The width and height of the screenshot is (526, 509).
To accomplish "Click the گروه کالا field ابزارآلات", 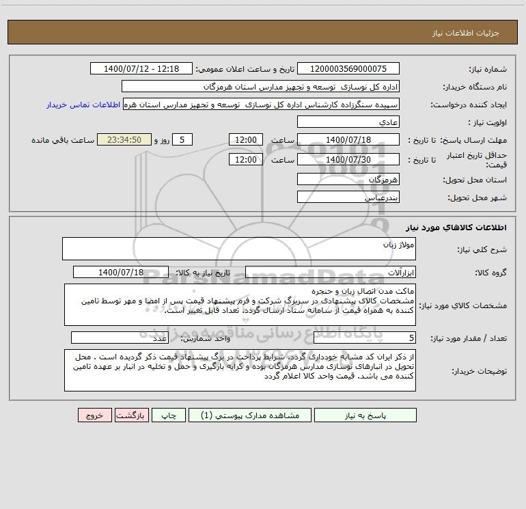I will coord(331,272).
